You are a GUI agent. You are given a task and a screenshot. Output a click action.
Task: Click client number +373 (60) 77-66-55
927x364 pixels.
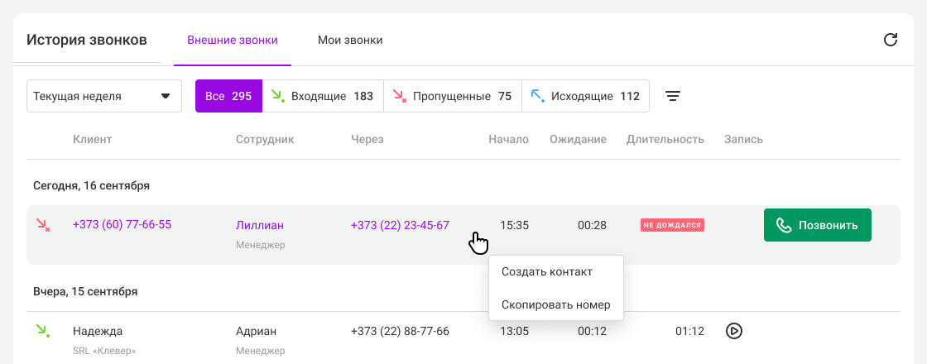(122, 224)
